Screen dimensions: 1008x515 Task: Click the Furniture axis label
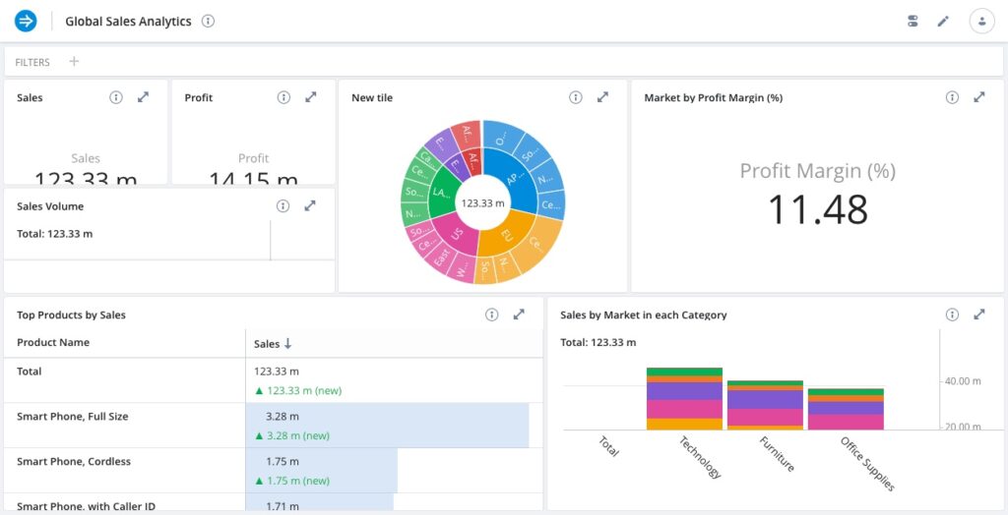[x=777, y=453]
